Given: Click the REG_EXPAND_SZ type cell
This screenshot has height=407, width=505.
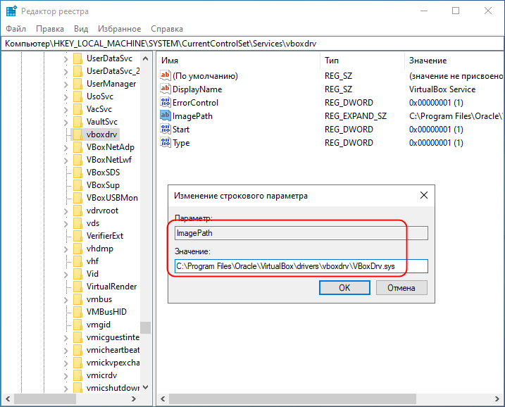Looking at the screenshot, I should coord(356,116).
